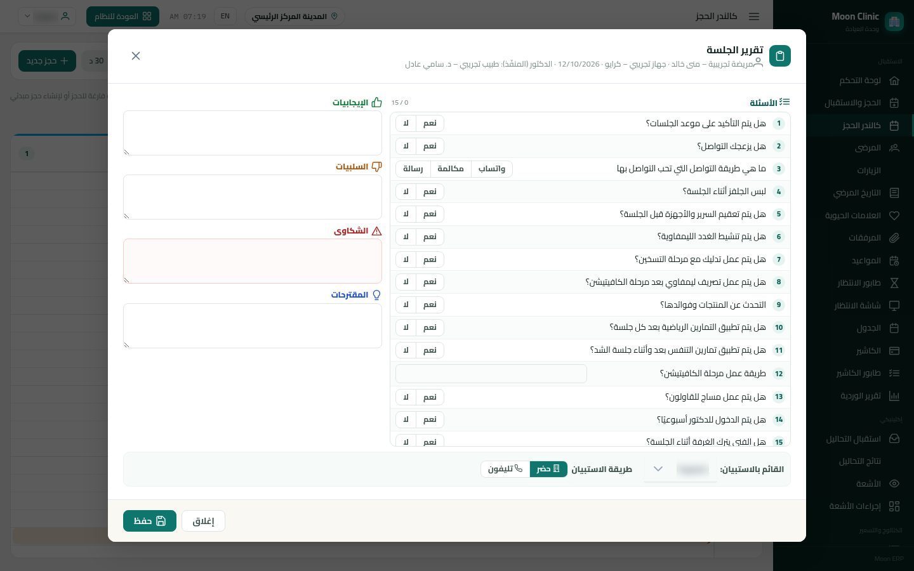Image resolution: width=914 pixels, height=571 pixels.
Task: Click the thumbs-down السلبيات icon
Action: click(x=376, y=166)
